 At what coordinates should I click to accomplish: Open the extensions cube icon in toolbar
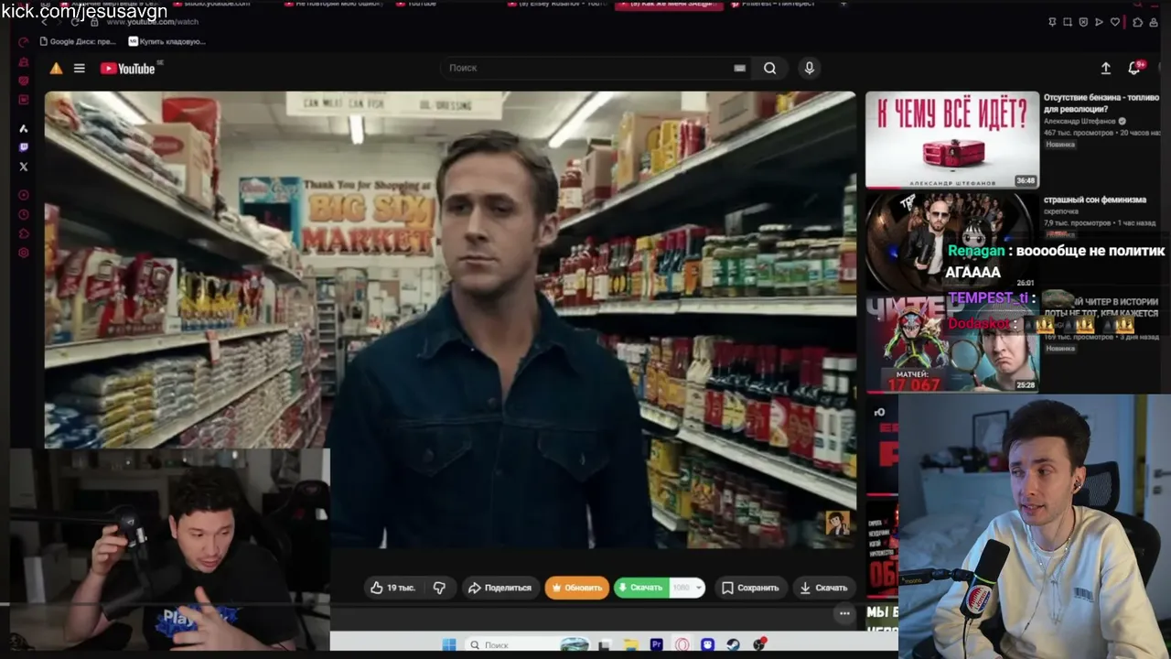click(1137, 22)
